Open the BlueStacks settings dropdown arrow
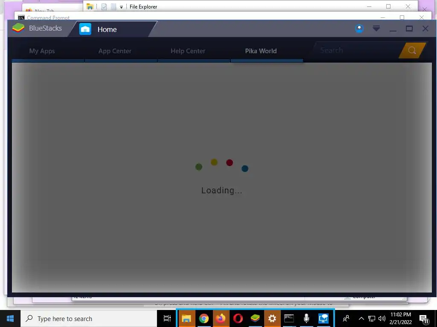The image size is (437, 327). tap(376, 29)
